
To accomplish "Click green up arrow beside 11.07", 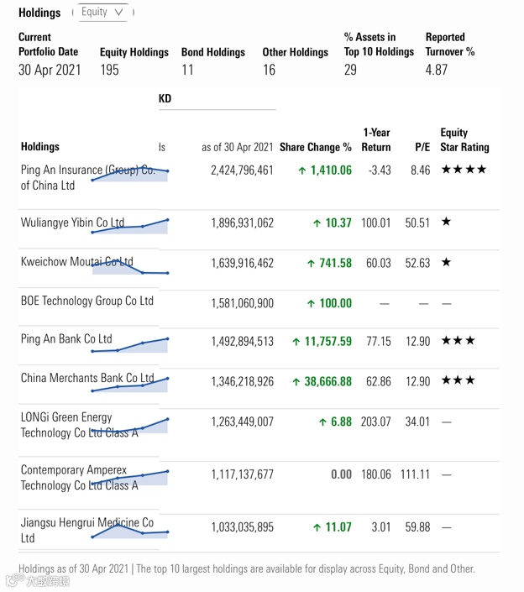I will pyautogui.click(x=317, y=527).
